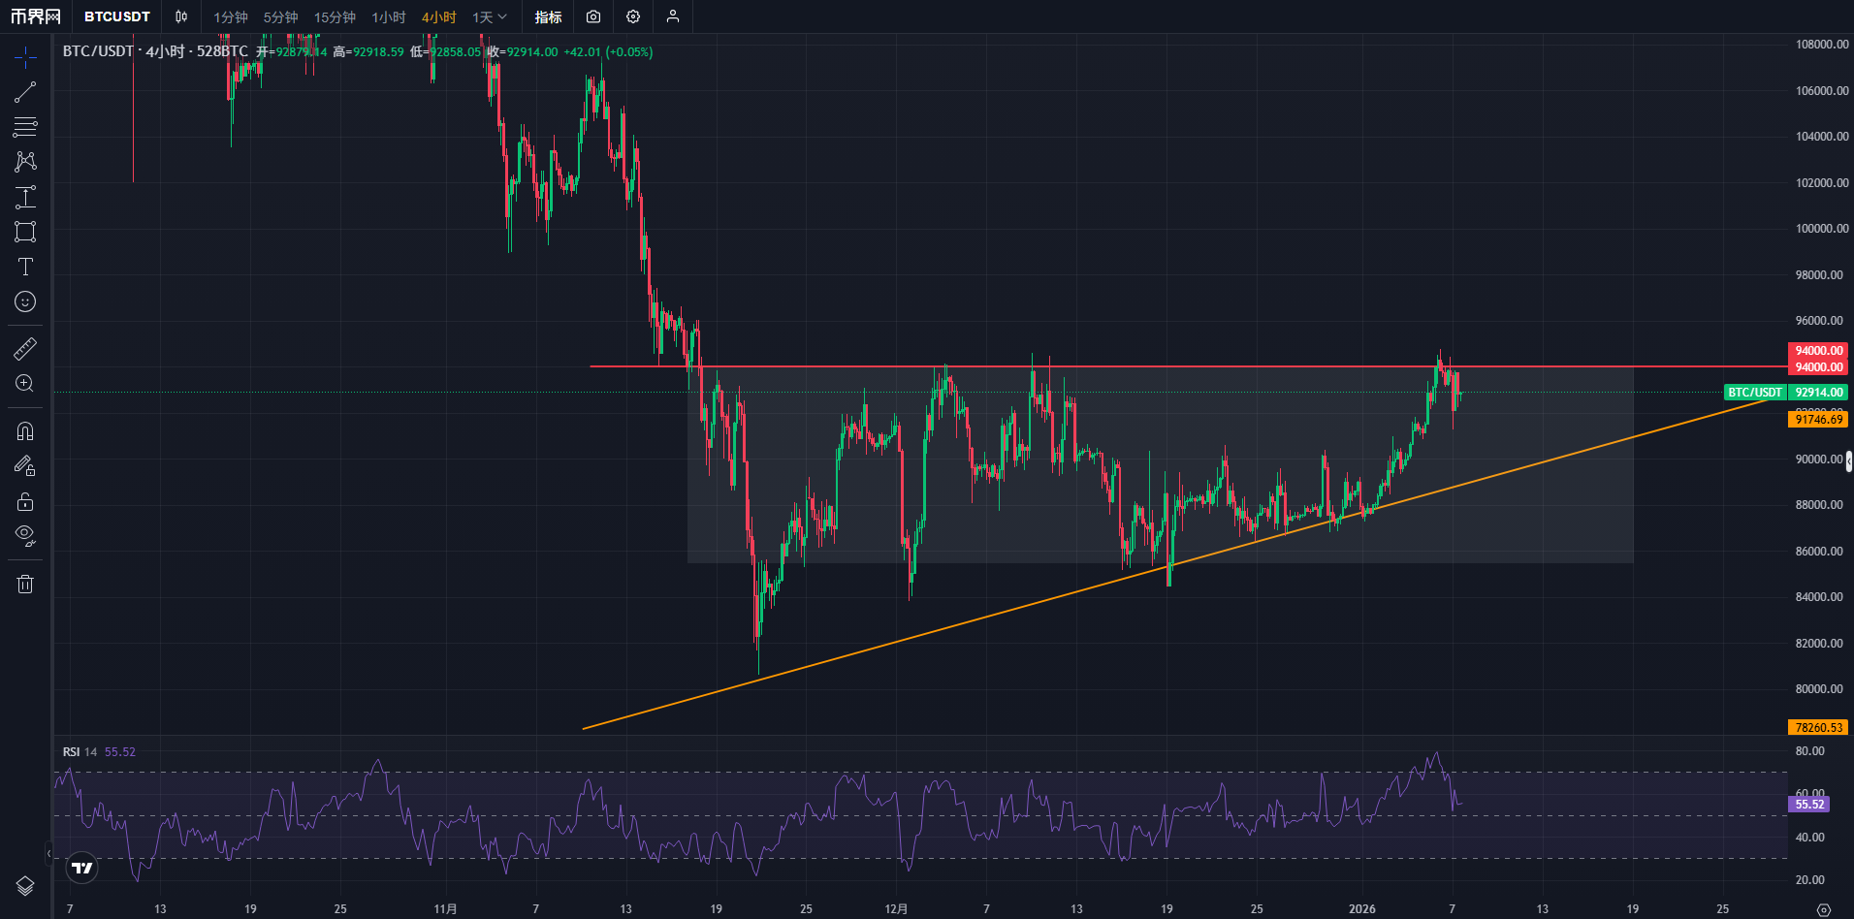This screenshot has width=1854, height=919.
Task: Select the Fibonacci retracement tool
Action: (25, 126)
